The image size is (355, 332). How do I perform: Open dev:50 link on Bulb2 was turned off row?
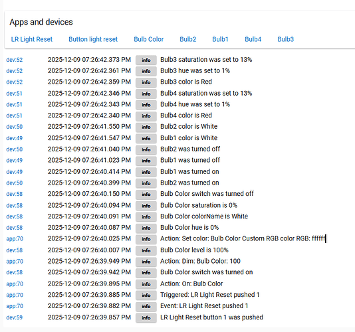tap(15, 149)
